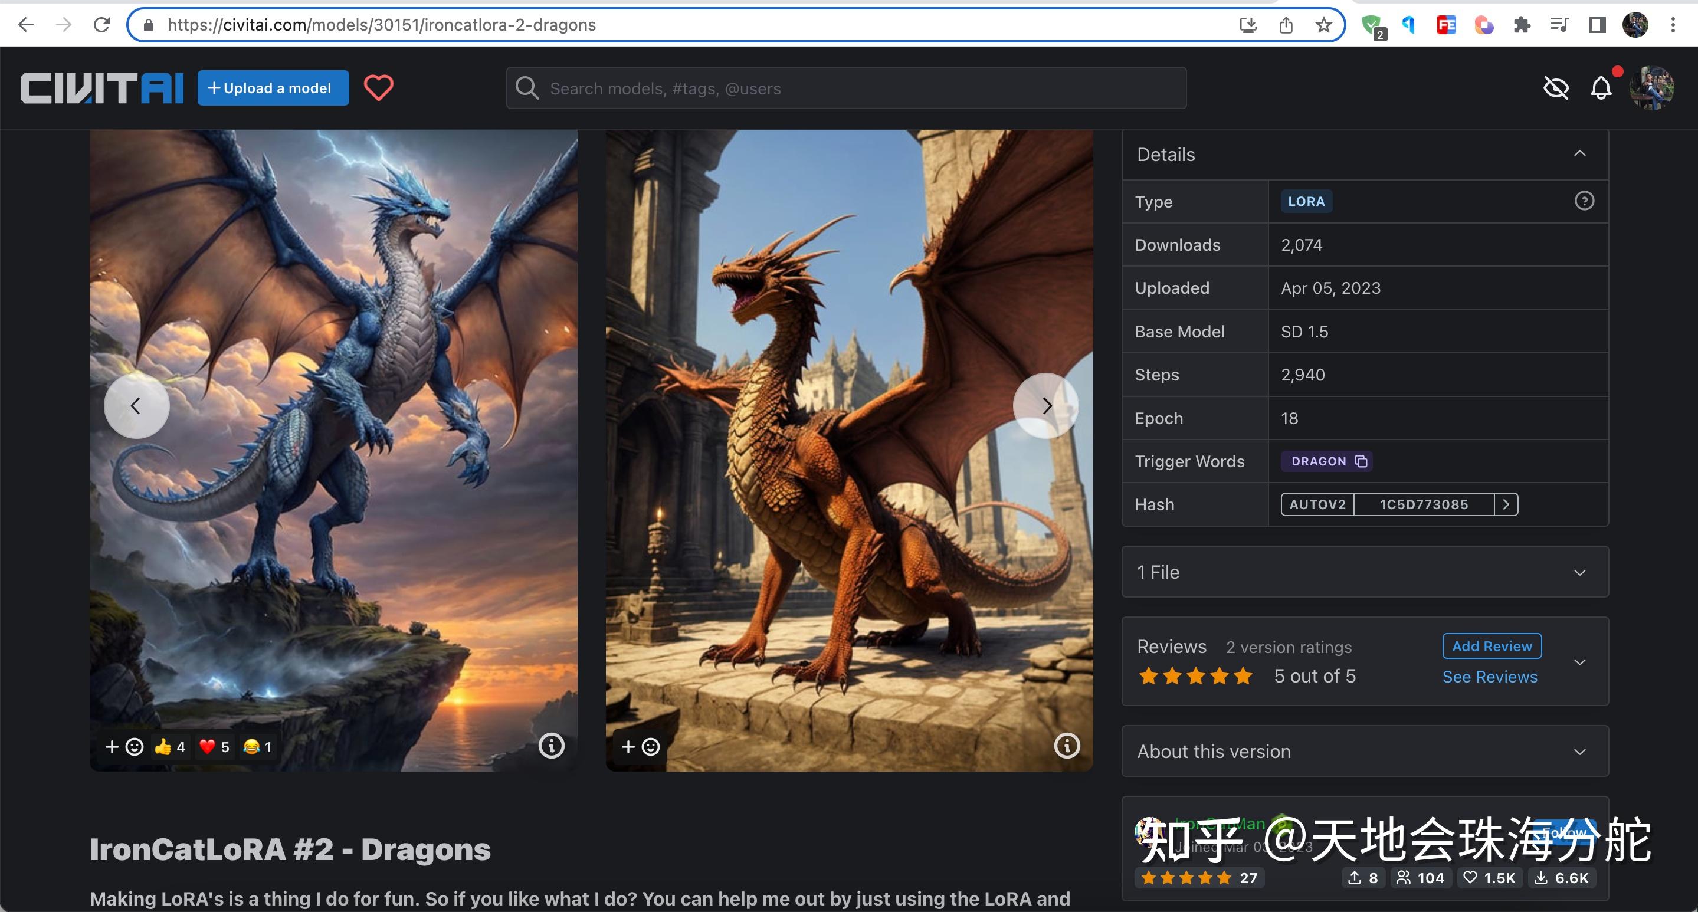Bookmark this page with the star icon
The height and width of the screenshot is (912, 1698).
click(1323, 25)
